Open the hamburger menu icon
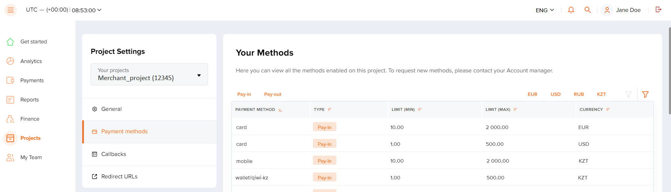This screenshot has width=671, height=192. [x=10, y=10]
